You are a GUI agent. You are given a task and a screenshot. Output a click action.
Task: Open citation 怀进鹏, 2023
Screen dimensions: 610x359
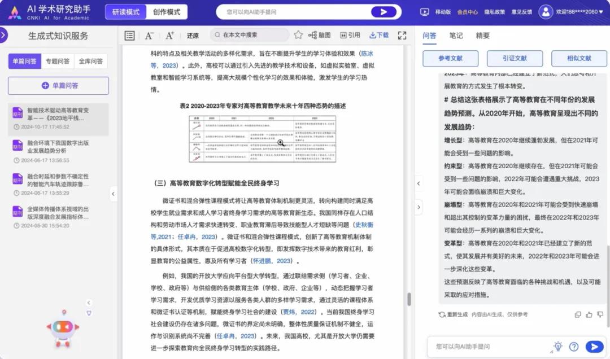272,261
